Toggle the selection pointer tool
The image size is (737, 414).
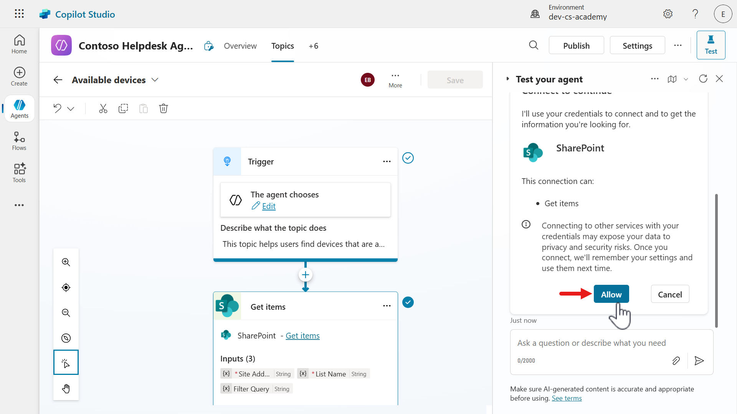point(66,363)
